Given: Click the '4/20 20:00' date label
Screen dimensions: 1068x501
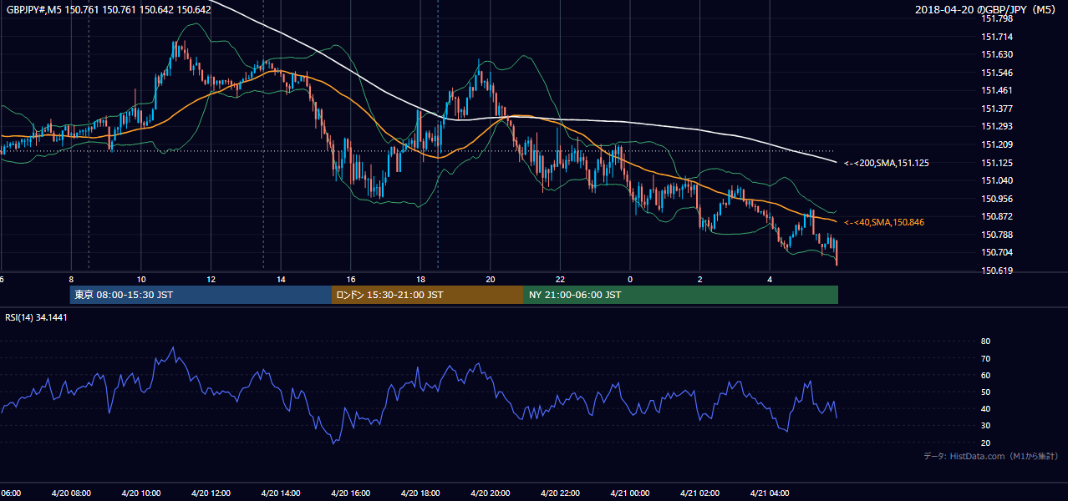Looking at the screenshot, I should point(490,493).
